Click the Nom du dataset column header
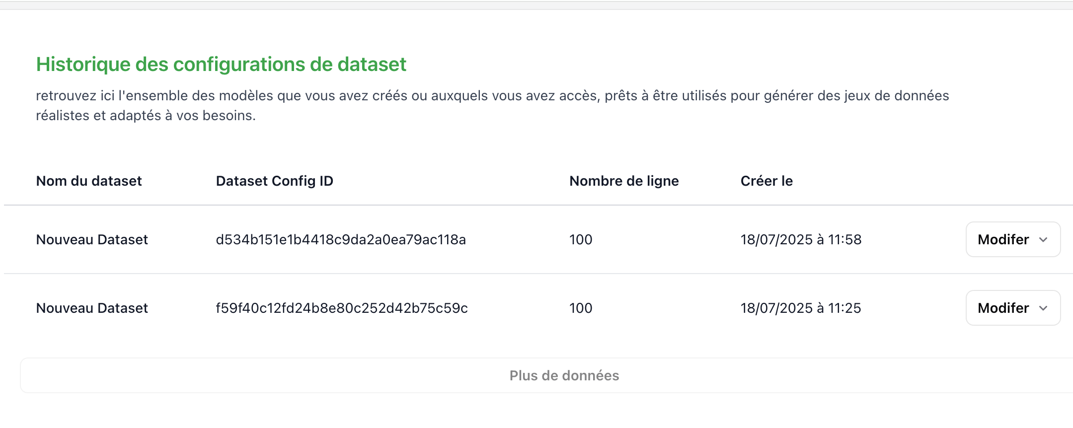The image size is (1073, 428). click(89, 181)
